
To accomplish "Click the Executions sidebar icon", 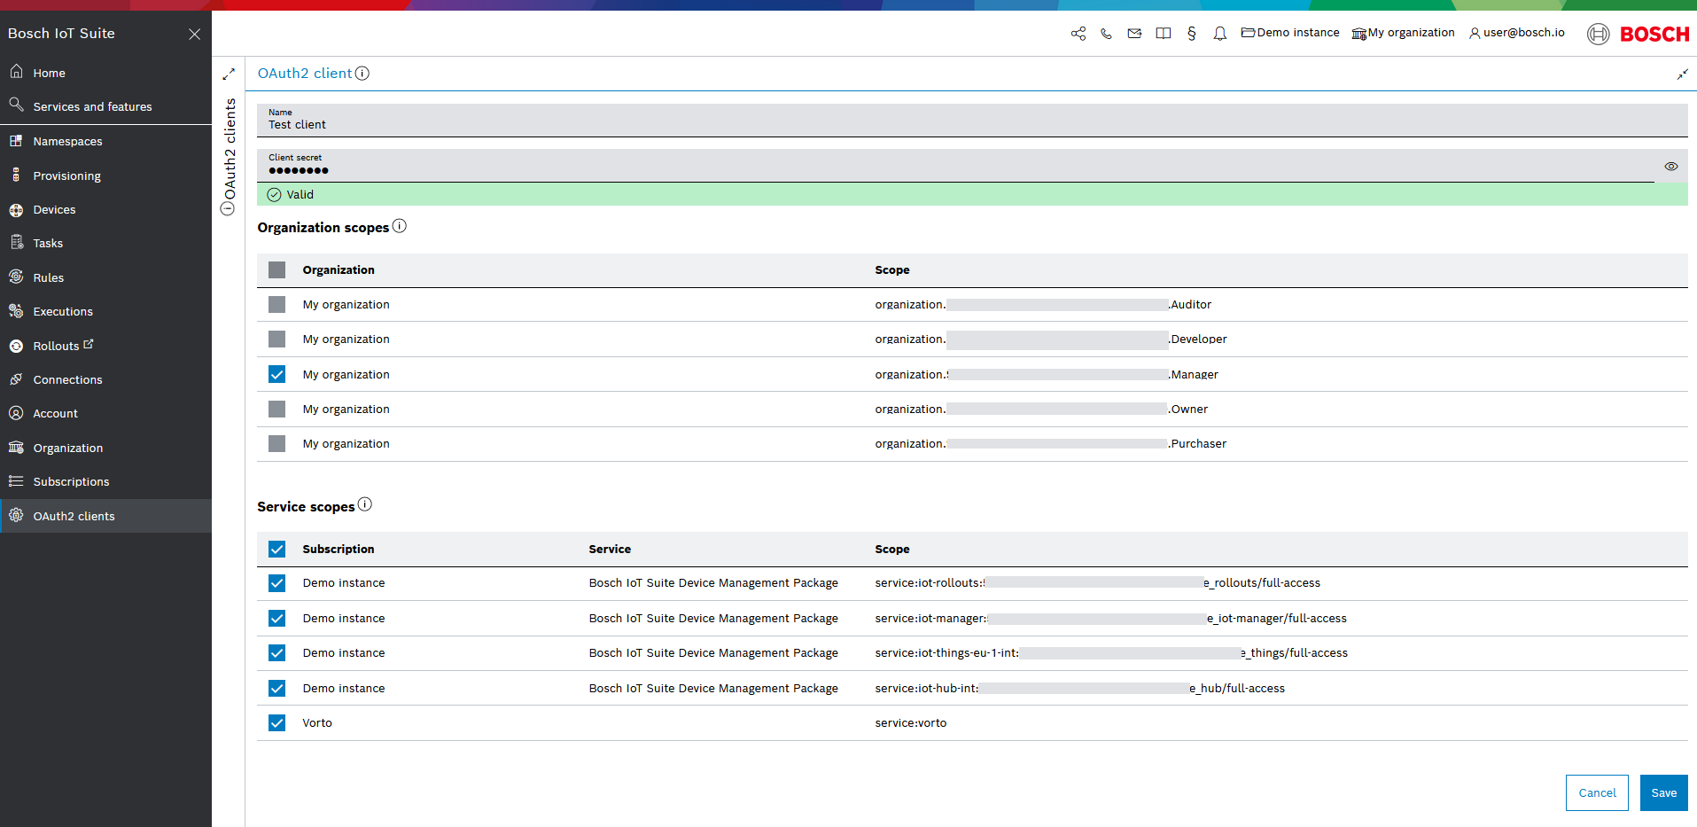I will (x=16, y=311).
